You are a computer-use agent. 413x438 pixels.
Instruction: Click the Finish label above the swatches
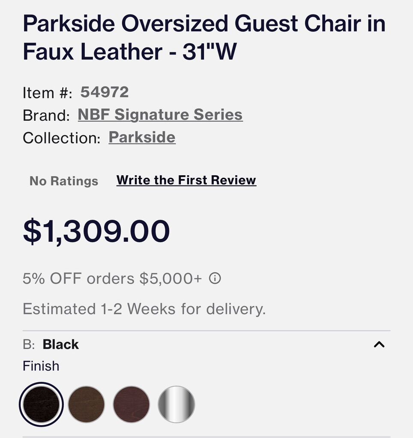point(41,366)
